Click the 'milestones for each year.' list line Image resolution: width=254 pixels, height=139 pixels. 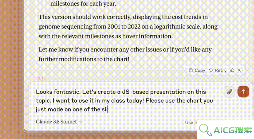click(83, 3)
